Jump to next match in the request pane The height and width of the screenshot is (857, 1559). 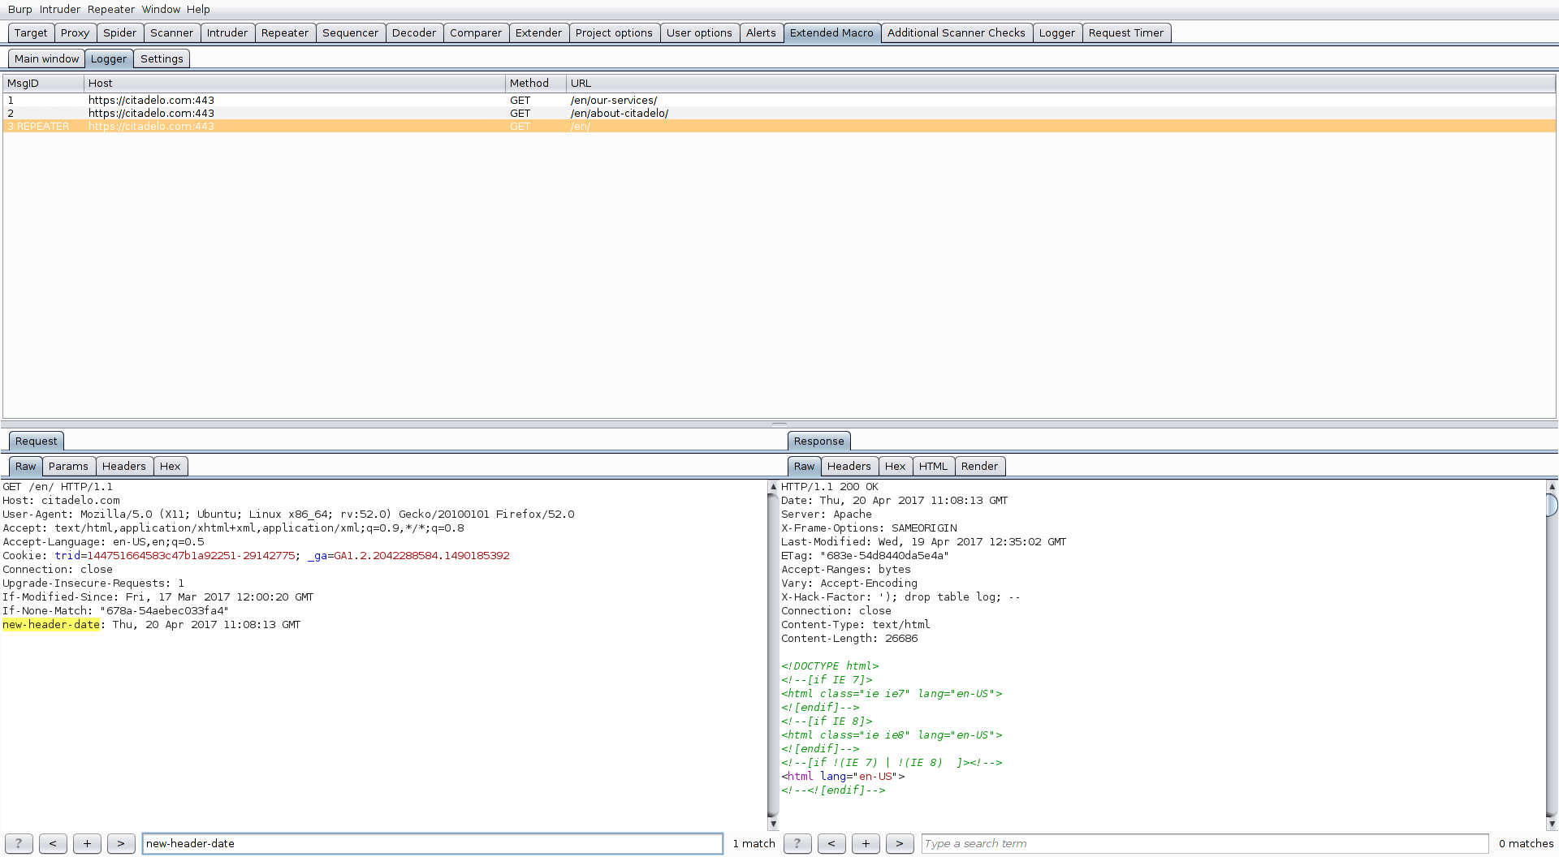[x=121, y=843]
